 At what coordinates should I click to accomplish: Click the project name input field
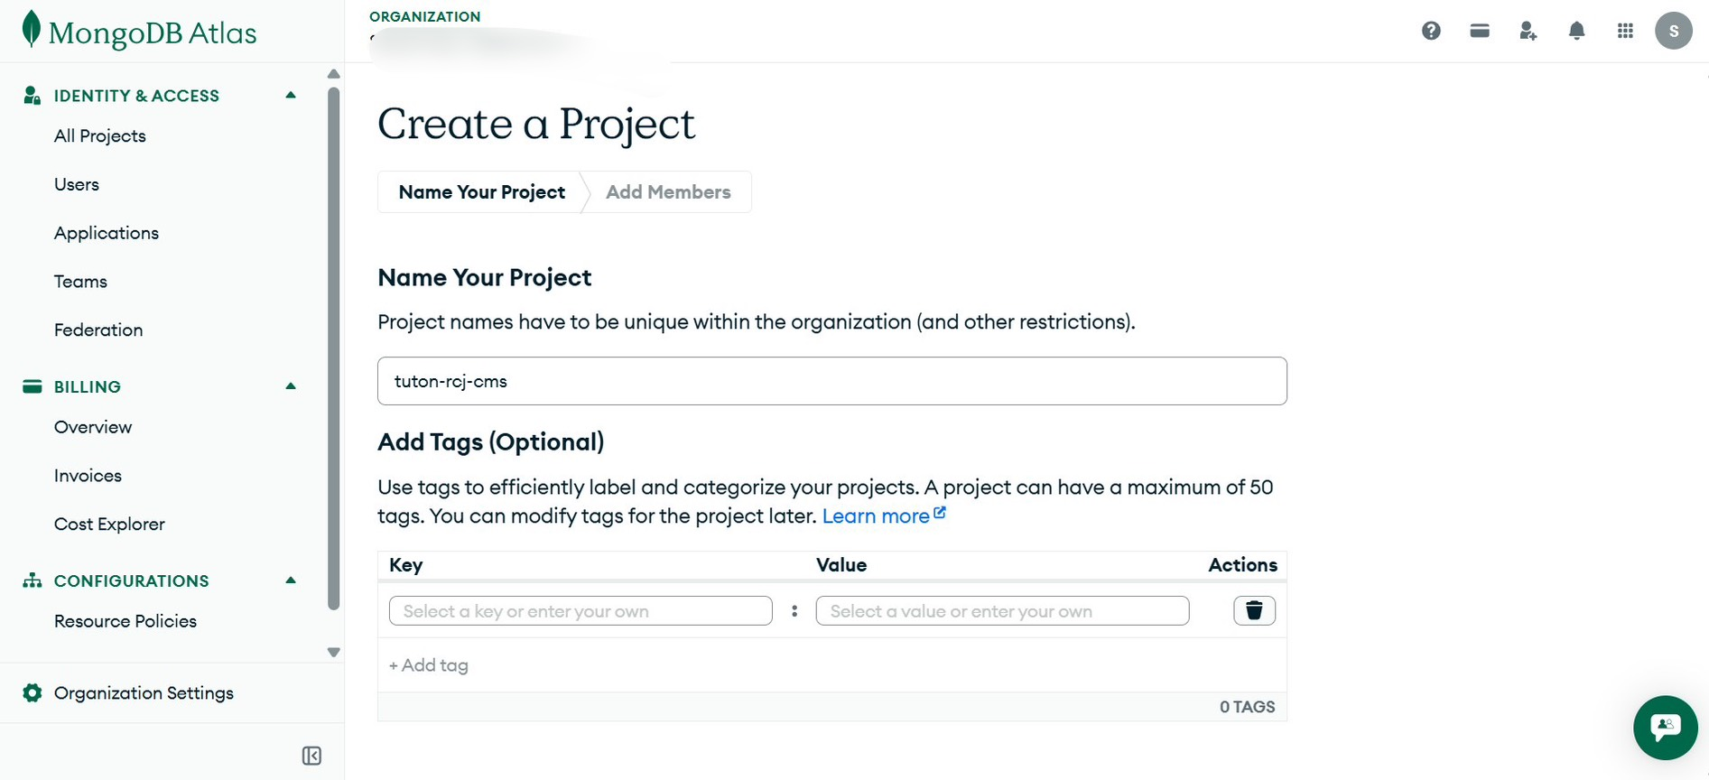coord(831,381)
